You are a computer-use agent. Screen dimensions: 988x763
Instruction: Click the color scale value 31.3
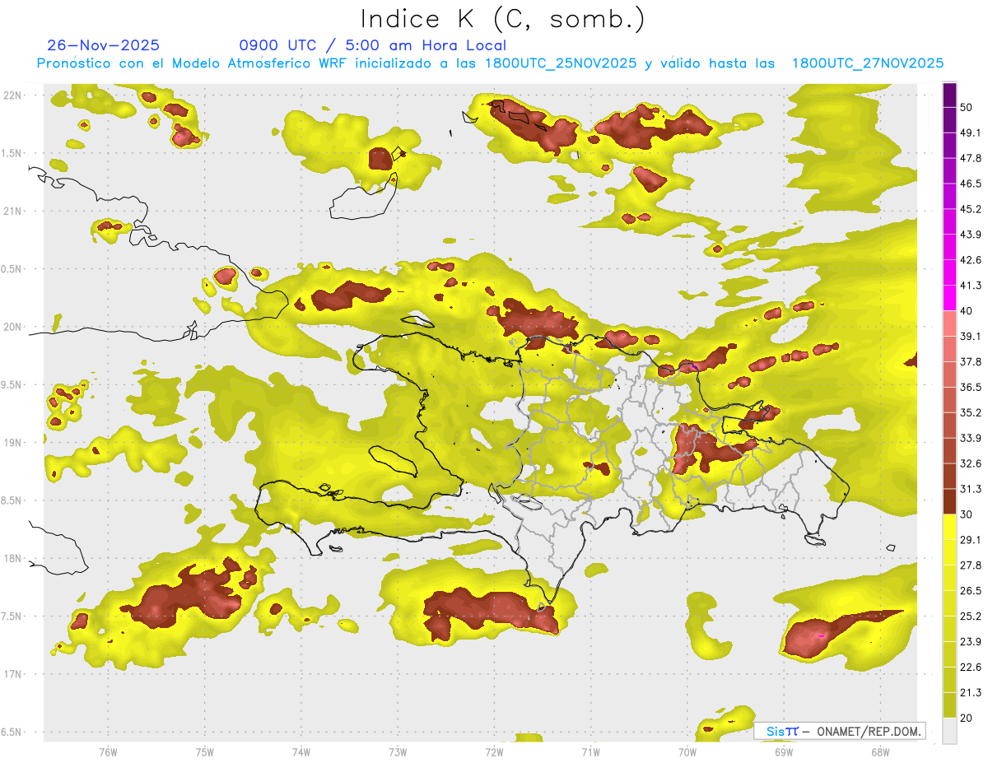[x=971, y=489]
